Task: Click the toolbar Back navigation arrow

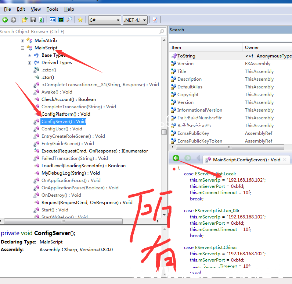Action: [5, 20]
